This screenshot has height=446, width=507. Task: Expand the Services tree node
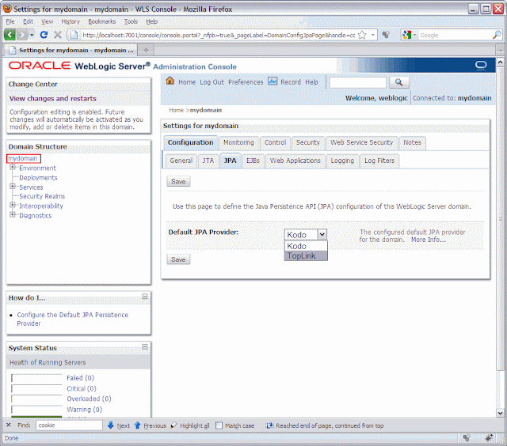[x=13, y=186]
